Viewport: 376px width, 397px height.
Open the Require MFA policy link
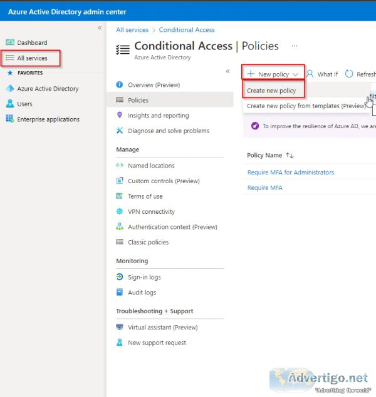coord(264,188)
